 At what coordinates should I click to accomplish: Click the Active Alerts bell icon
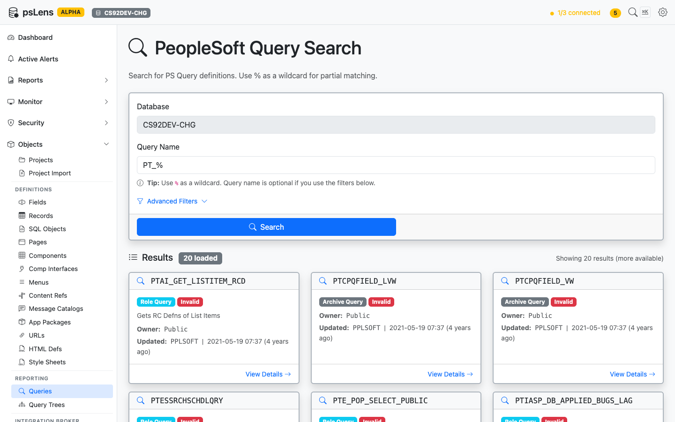(x=11, y=59)
